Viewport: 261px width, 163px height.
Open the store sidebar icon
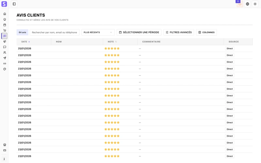[x=5, y=145]
